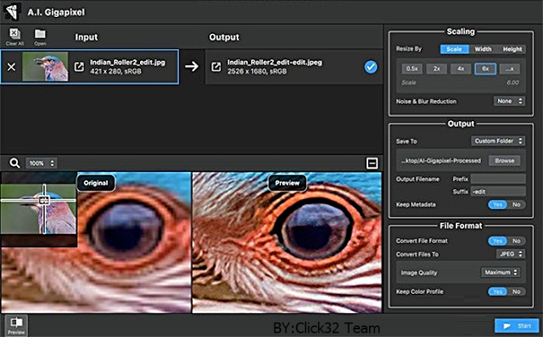543x337 pixels.
Task: Set Keep Color Profile to No
Action: (517, 292)
